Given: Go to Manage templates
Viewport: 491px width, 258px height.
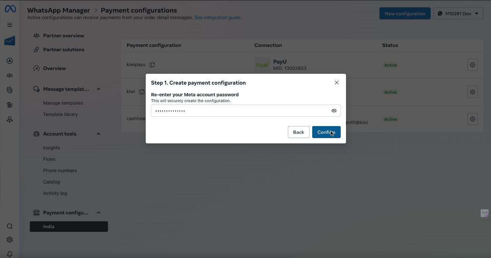Looking at the screenshot, I should click(x=63, y=103).
